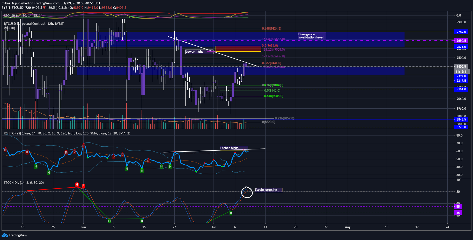
Task: Click the SZO_SH indicator title
Action: tap(24, 16)
